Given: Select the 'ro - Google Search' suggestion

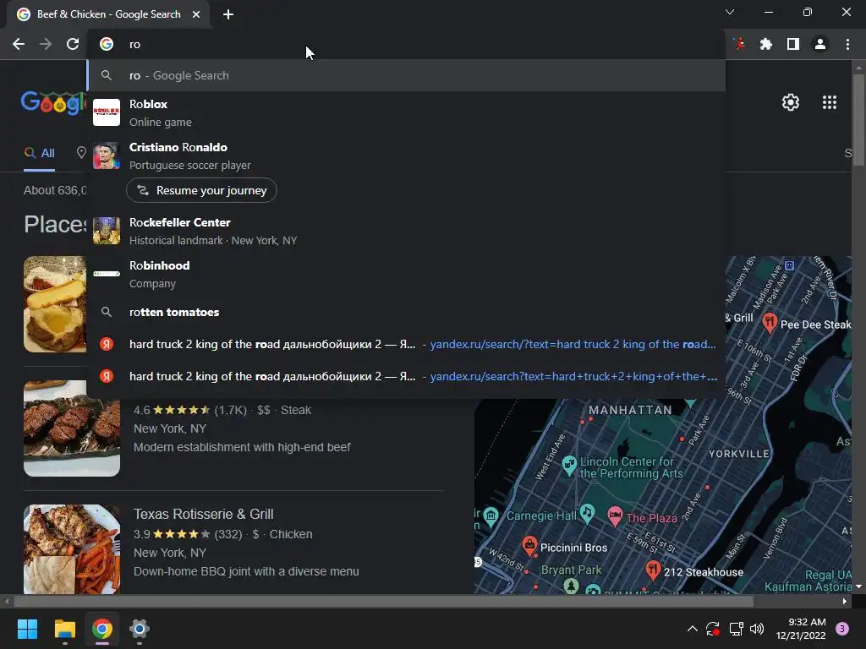Looking at the screenshot, I should point(407,75).
